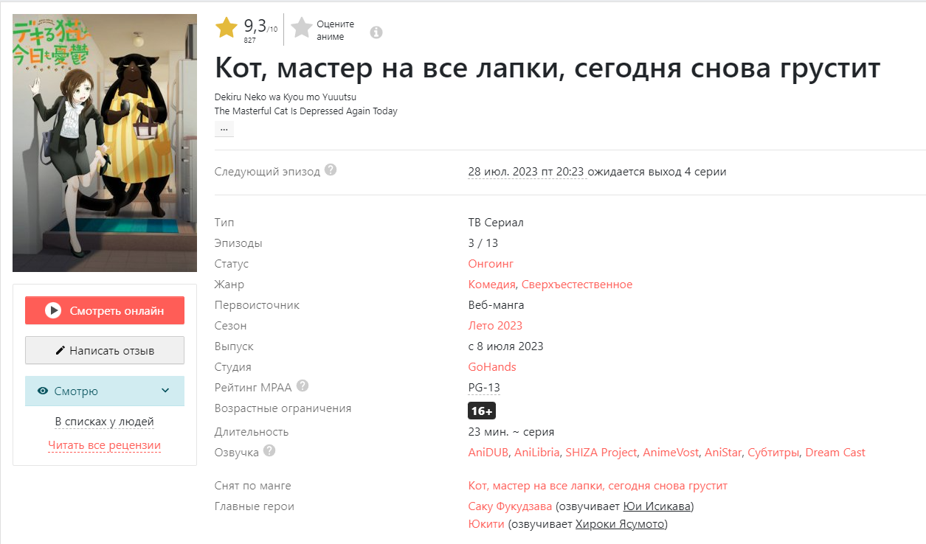Open the rating info icon

376,32
